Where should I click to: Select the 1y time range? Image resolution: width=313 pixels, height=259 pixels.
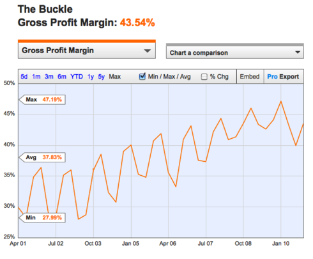(x=91, y=77)
